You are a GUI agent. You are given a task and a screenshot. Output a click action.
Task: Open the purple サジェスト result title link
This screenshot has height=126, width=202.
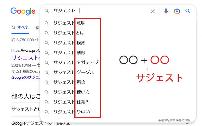[x=26, y=58]
